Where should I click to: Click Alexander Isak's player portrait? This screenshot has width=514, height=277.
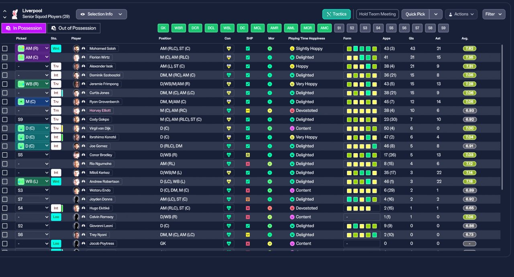tap(76, 66)
